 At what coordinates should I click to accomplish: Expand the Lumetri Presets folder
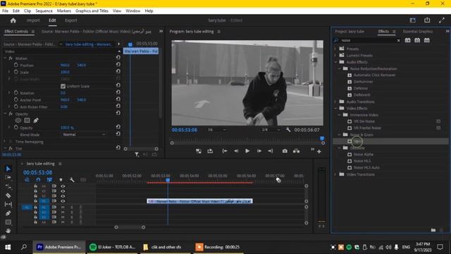[x=335, y=55]
